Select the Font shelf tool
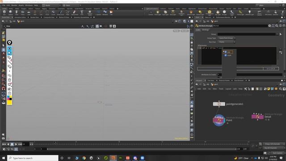Image resolution: width=286 pixels, height=161 pixels. 82,13
